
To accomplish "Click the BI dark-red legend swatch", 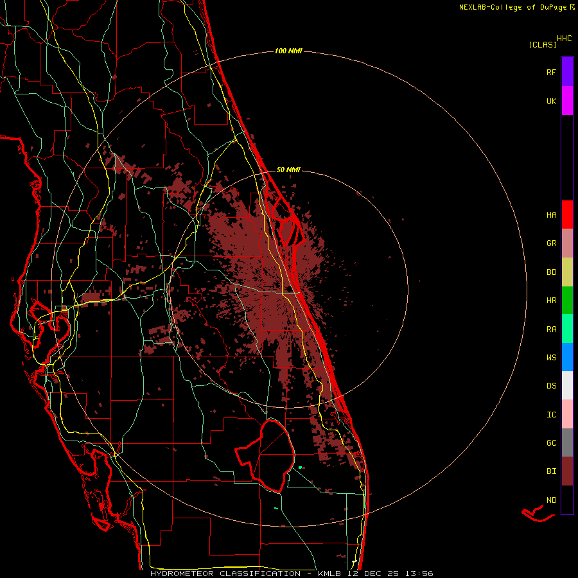I will pyautogui.click(x=567, y=471).
